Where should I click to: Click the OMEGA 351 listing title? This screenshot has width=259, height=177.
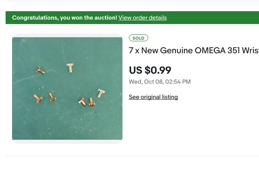coord(194,50)
